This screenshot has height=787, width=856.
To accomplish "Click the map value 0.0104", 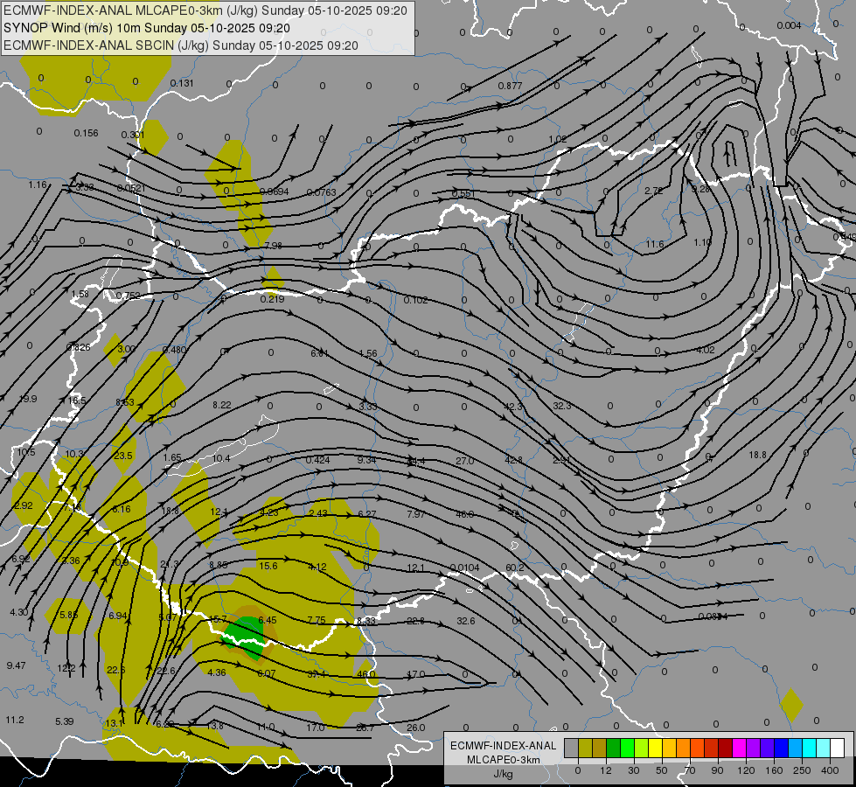I will [x=464, y=568].
